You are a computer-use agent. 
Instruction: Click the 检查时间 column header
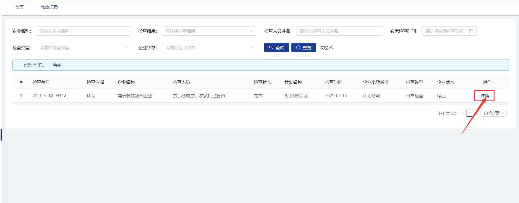click(x=334, y=82)
